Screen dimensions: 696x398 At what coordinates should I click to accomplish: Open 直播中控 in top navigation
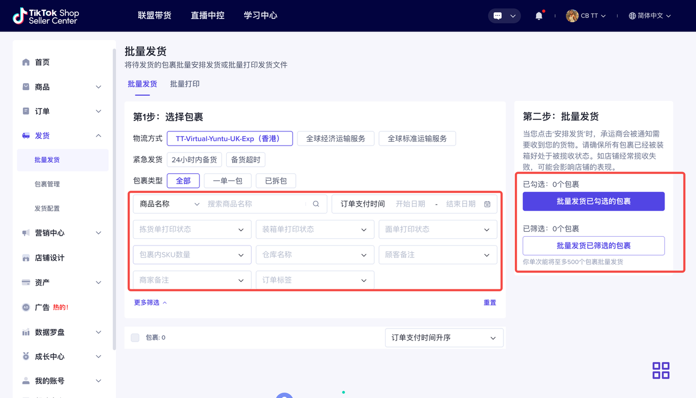click(x=208, y=16)
